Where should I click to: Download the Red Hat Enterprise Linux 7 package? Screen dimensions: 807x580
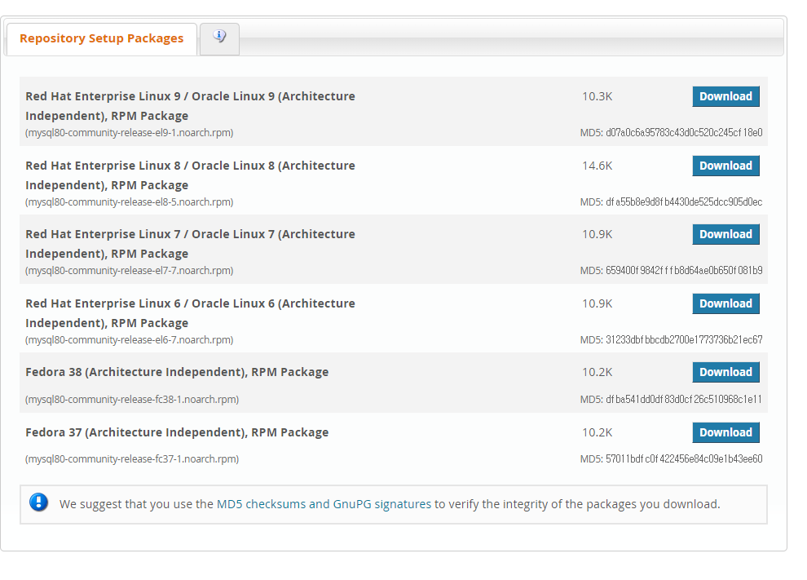coord(725,234)
